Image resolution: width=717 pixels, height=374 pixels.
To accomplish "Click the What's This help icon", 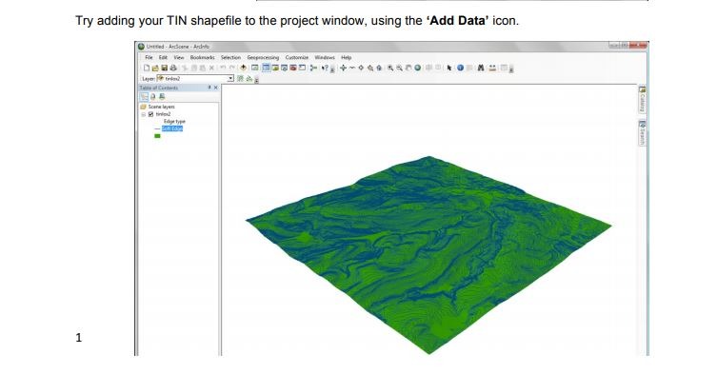I will click(x=325, y=68).
